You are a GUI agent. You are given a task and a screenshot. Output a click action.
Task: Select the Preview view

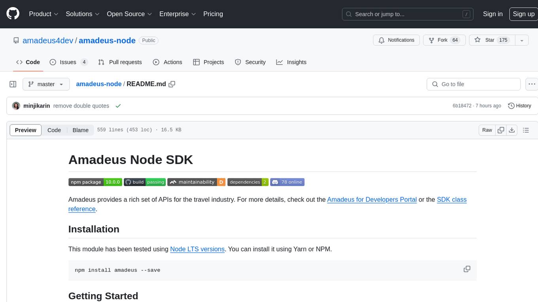coord(26,130)
